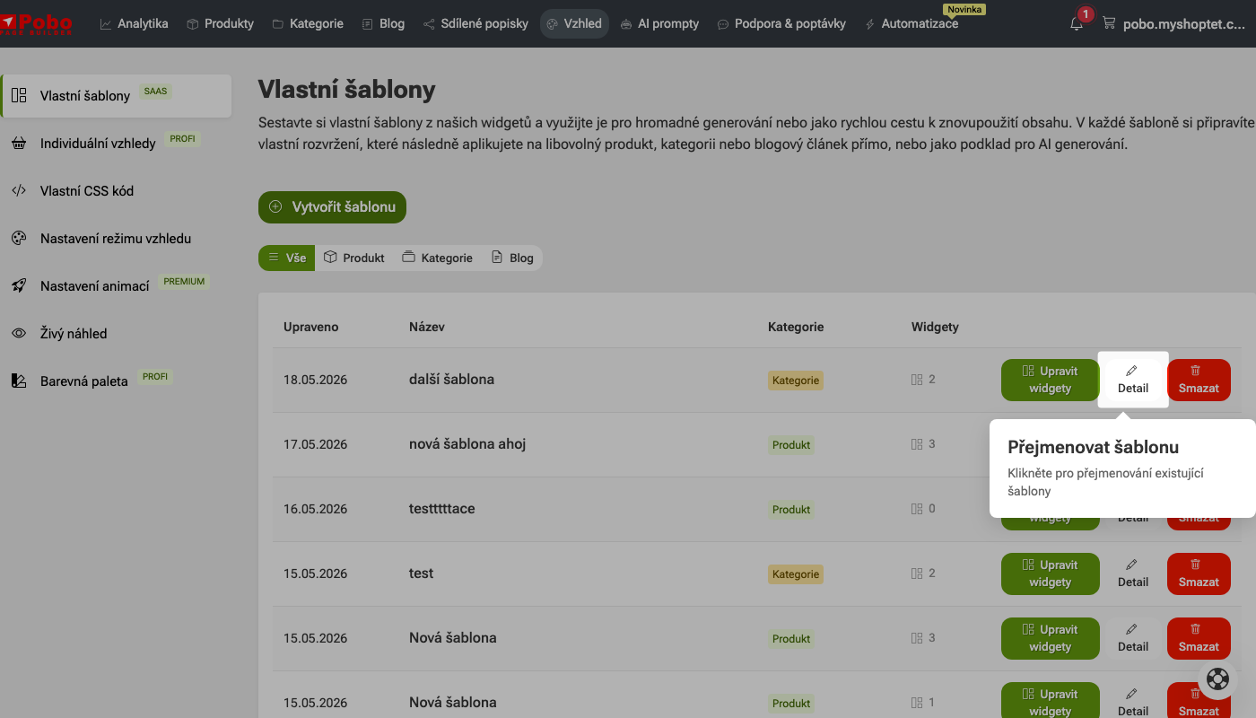1256x718 pixels.
Task: Open Vlastní CSS kód code icon item
Action: (x=116, y=191)
